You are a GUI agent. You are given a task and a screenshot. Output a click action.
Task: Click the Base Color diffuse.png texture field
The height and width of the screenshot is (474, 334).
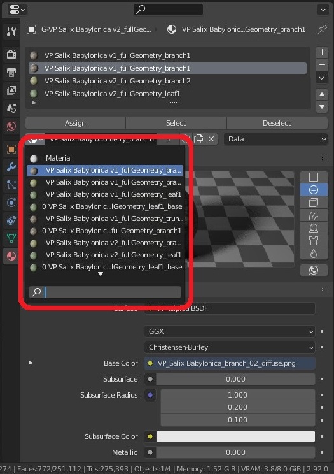[x=230, y=363]
